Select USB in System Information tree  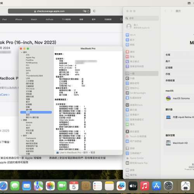click(x=28, y=78)
